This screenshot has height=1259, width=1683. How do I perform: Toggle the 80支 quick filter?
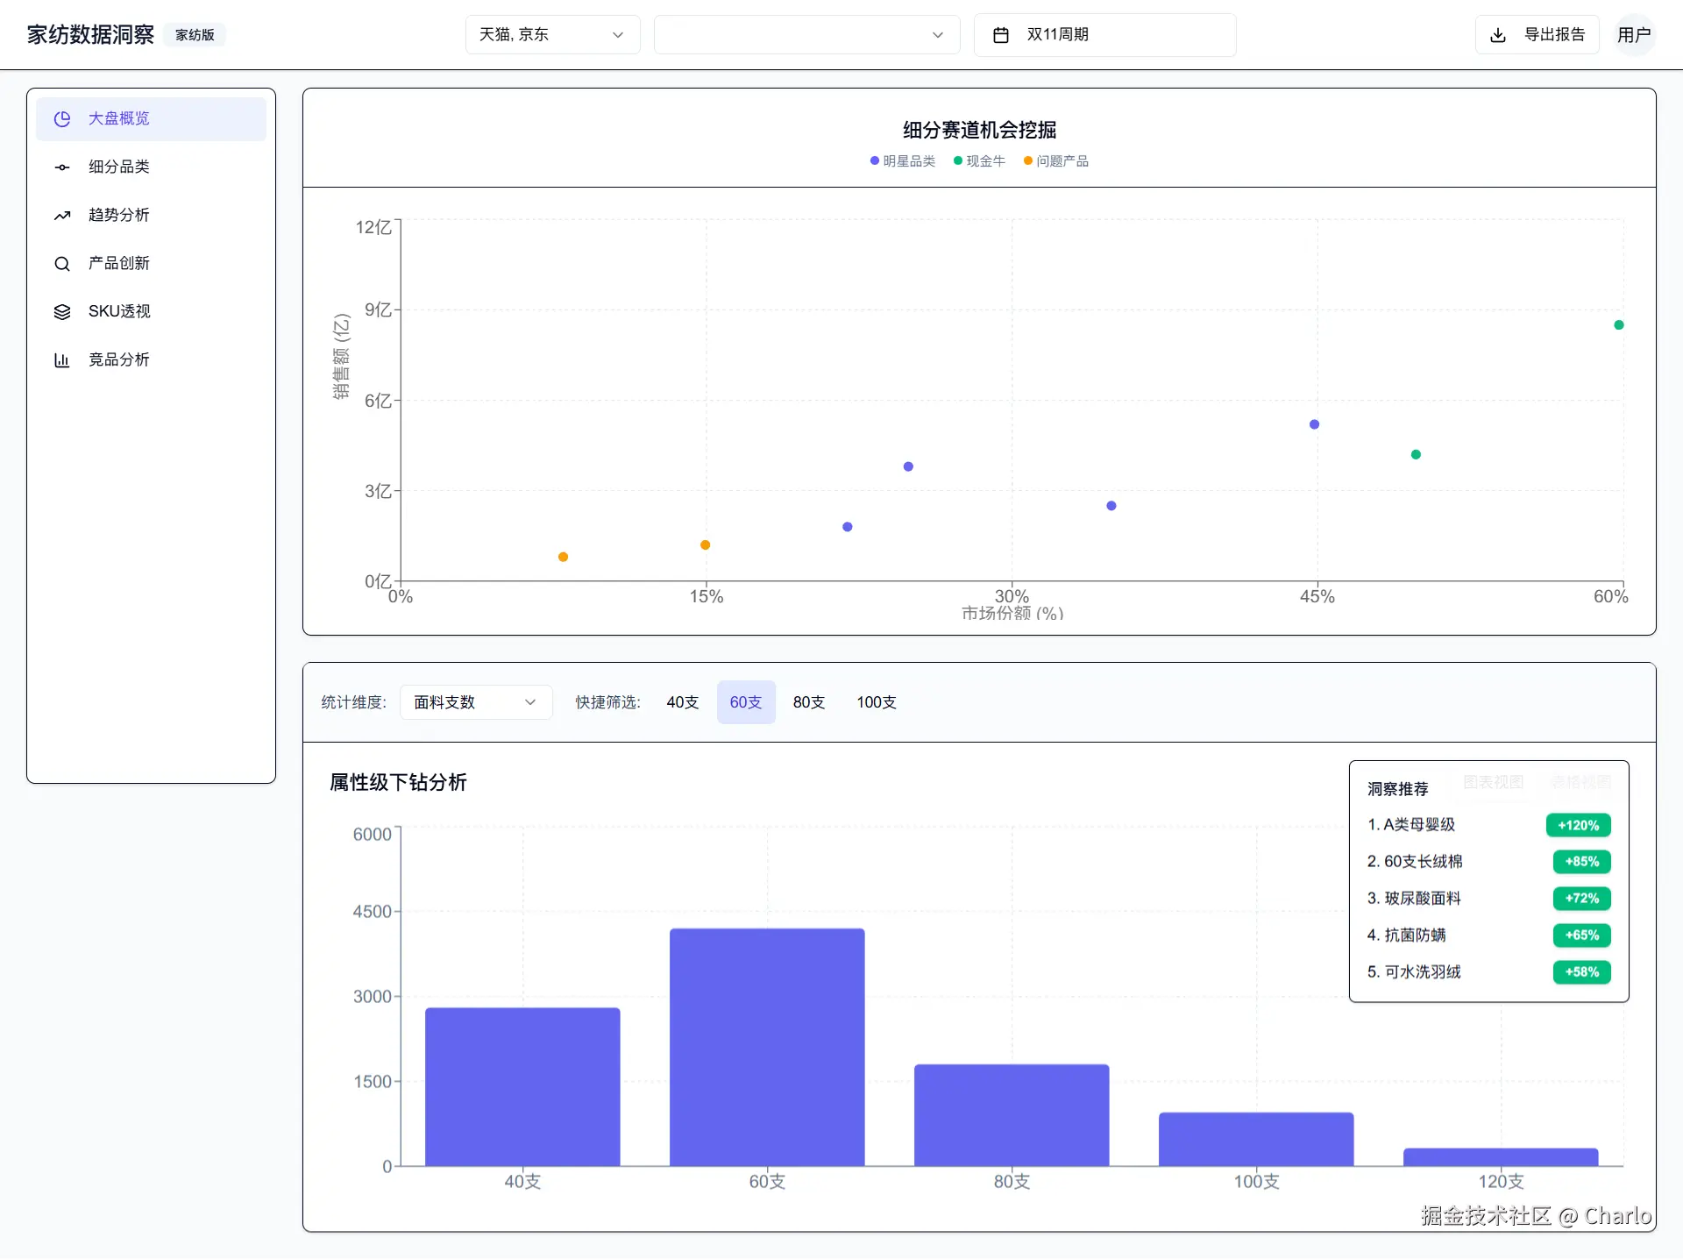click(808, 702)
